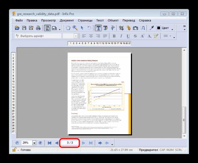Viewport: 198px width, 163px height.
Task: Open the Текст menu
Action: point(100,20)
